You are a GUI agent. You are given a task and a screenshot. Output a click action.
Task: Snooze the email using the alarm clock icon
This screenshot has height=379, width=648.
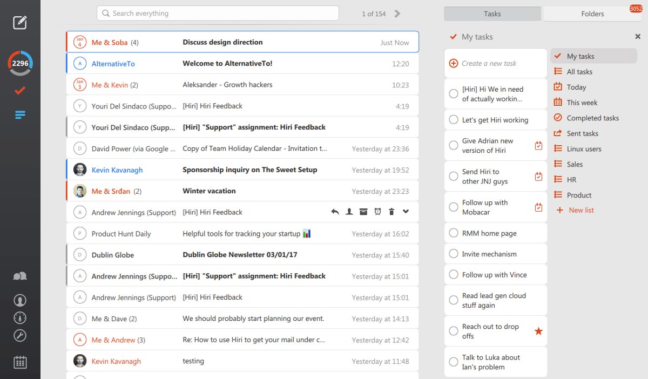coord(377,212)
